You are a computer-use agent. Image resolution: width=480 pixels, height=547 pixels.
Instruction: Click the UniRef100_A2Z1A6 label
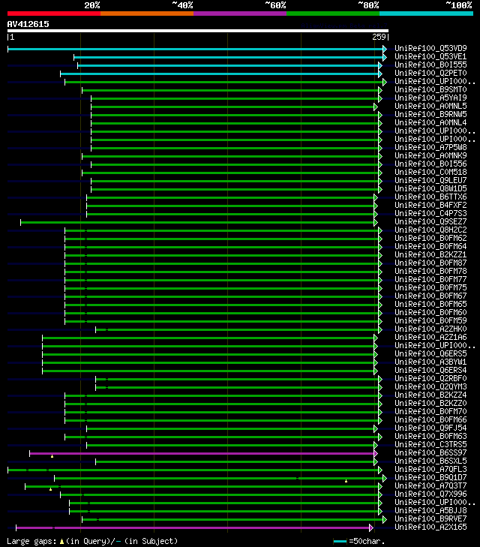point(430,338)
